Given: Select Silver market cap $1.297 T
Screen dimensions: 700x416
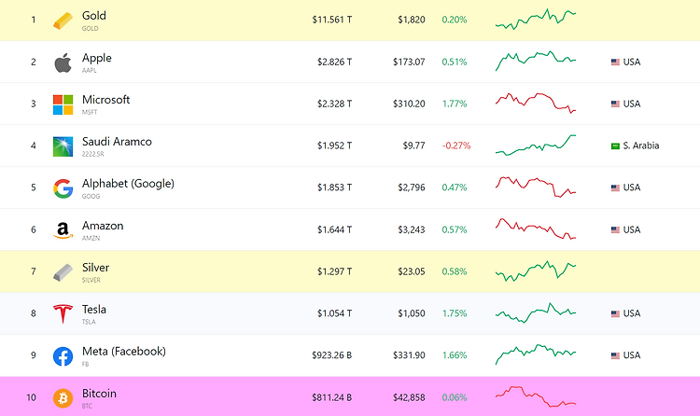Looking at the screenshot, I should (x=334, y=271).
